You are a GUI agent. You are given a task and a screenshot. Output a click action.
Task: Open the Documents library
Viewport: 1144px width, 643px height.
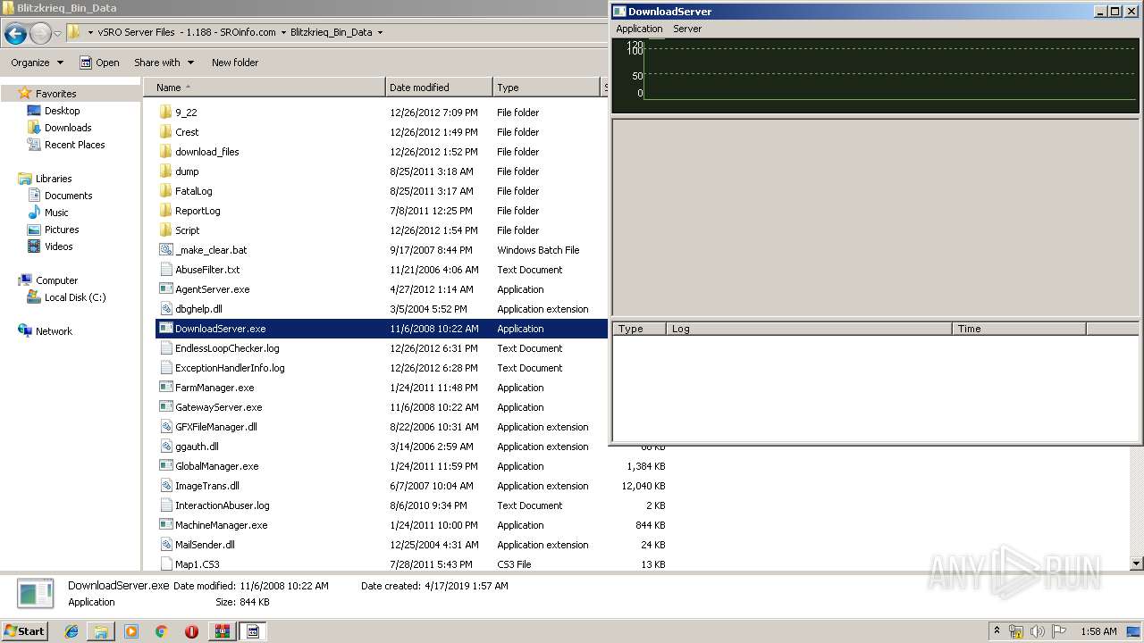pos(68,196)
